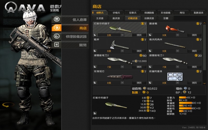This screenshot has height=130, width=208.
Task: Click preview icon under 戰斧 item
Action: click(95, 51)
